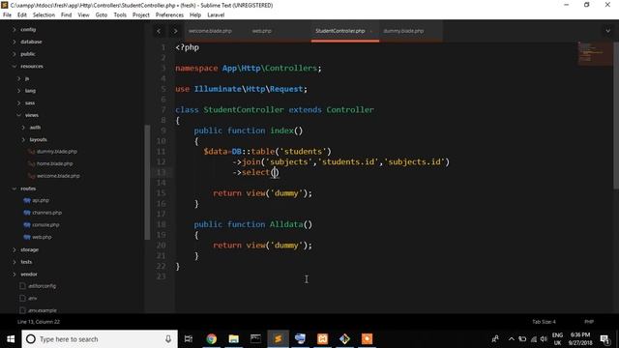Click the next tab arrow
Image resolution: width=619 pixels, height=348 pixels.
click(175, 31)
